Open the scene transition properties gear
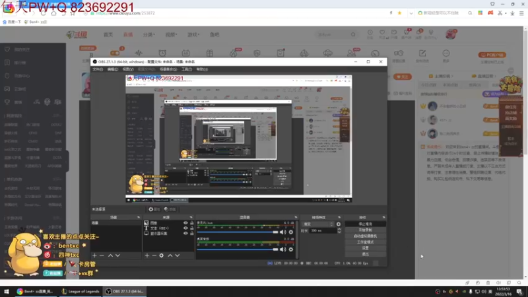 coord(339,224)
